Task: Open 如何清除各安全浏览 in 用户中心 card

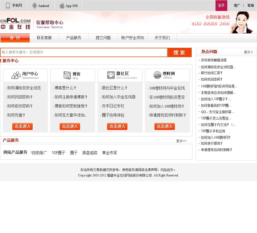Action: coord(24,88)
